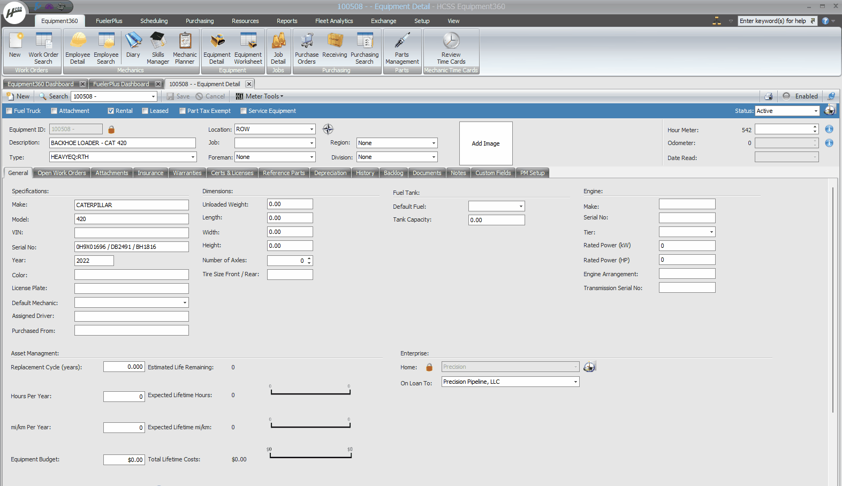Open Equipment Detail ribbon icon
This screenshot has width=842, height=486.
point(217,48)
